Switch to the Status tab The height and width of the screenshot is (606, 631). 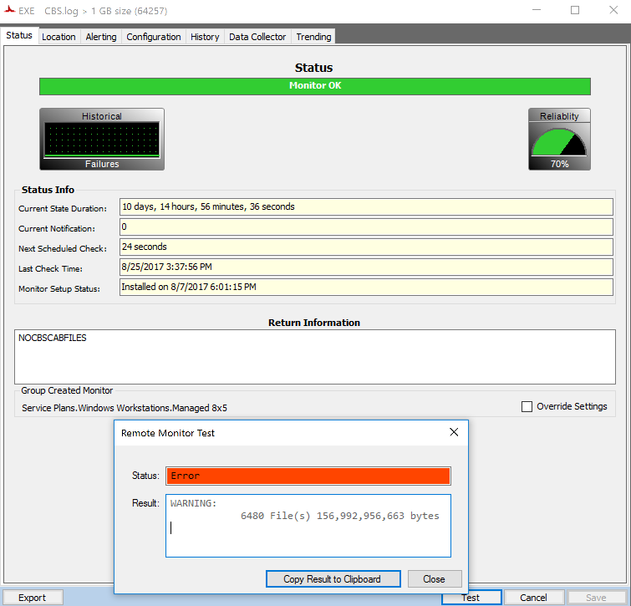click(19, 35)
